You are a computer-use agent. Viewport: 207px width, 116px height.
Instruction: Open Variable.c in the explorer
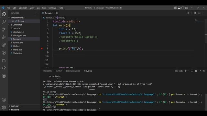tap(18, 53)
